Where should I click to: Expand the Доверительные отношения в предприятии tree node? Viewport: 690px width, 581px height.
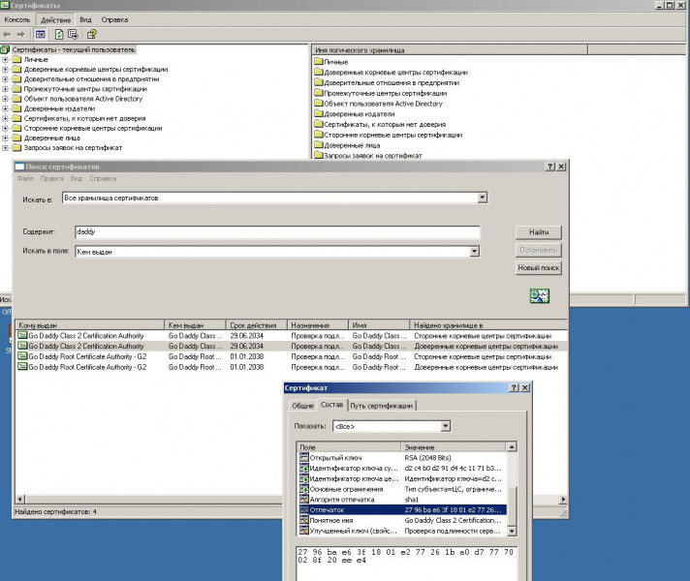(x=5, y=79)
